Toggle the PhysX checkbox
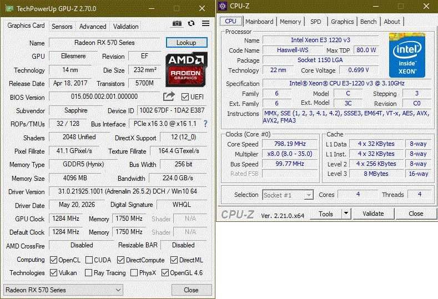The width and height of the screenshot is (438, 299). click(134, 272)
